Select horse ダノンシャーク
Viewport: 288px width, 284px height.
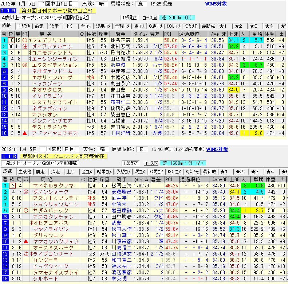pos(51,192)
